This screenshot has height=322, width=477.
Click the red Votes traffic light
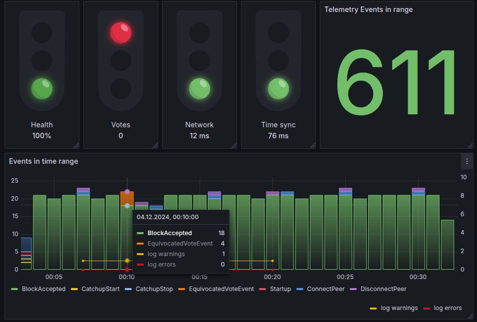pyautogui.click(x=121, y=32)
